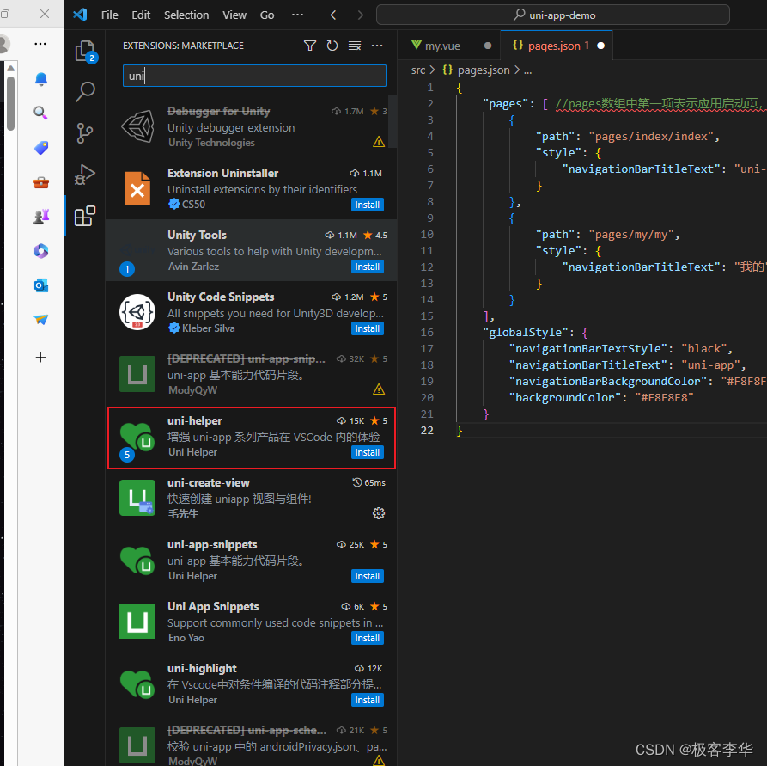Click the "black" value on line 17
Viewport: 767px width, 766px height.
[x=704, y=349]
